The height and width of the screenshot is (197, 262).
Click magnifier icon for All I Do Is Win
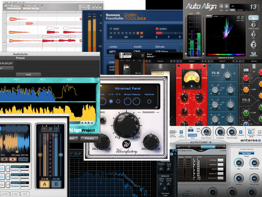(8, 176)
